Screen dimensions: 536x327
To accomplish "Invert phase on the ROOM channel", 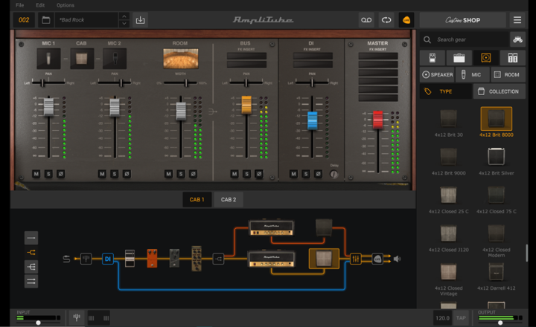I will pyautogui.click(x=193, y=174).
